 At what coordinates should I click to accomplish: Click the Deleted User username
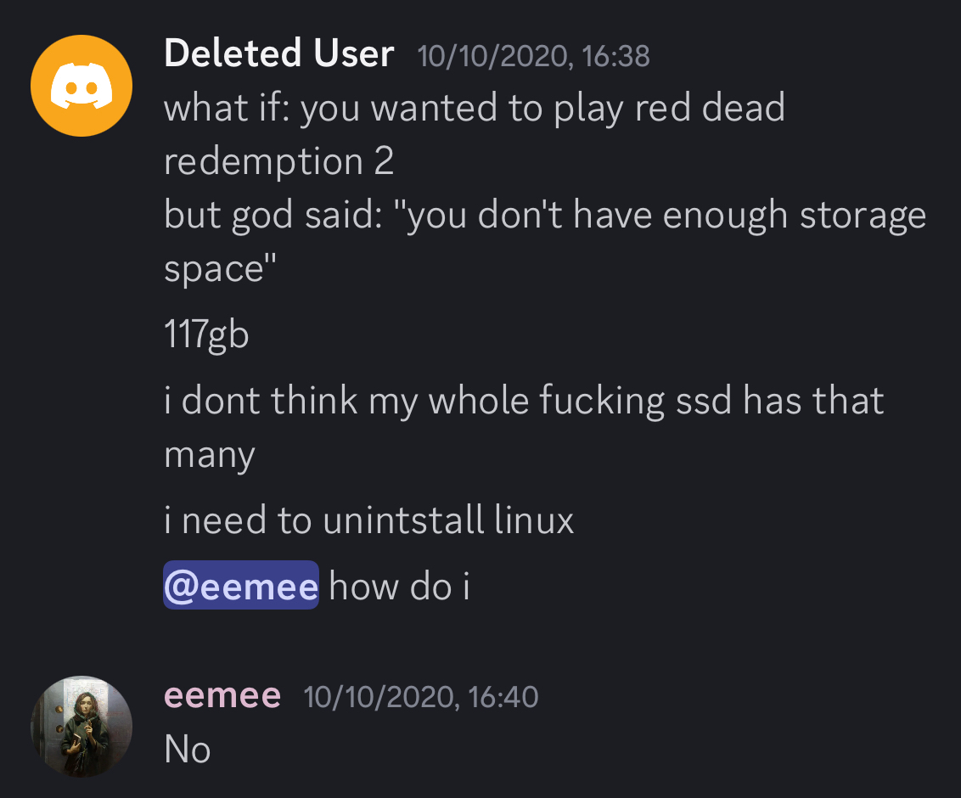tap(278, 54)
